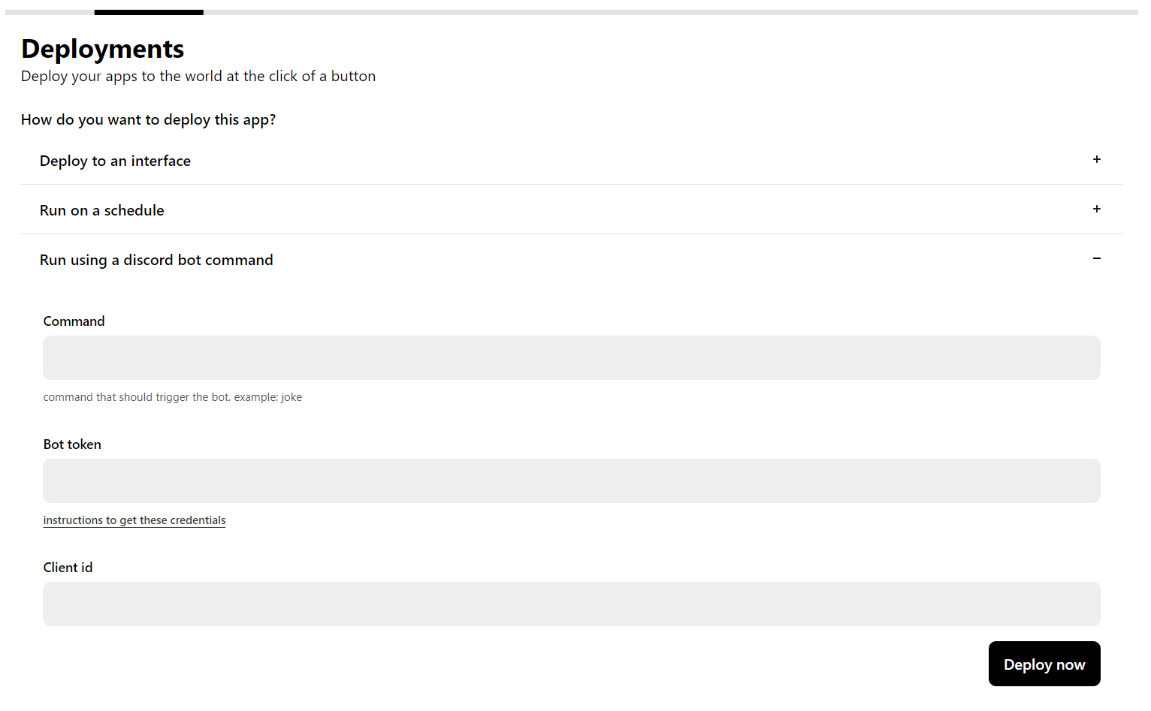
Task: Click the How do you want to deploy prompt
Action: [148, 119]
